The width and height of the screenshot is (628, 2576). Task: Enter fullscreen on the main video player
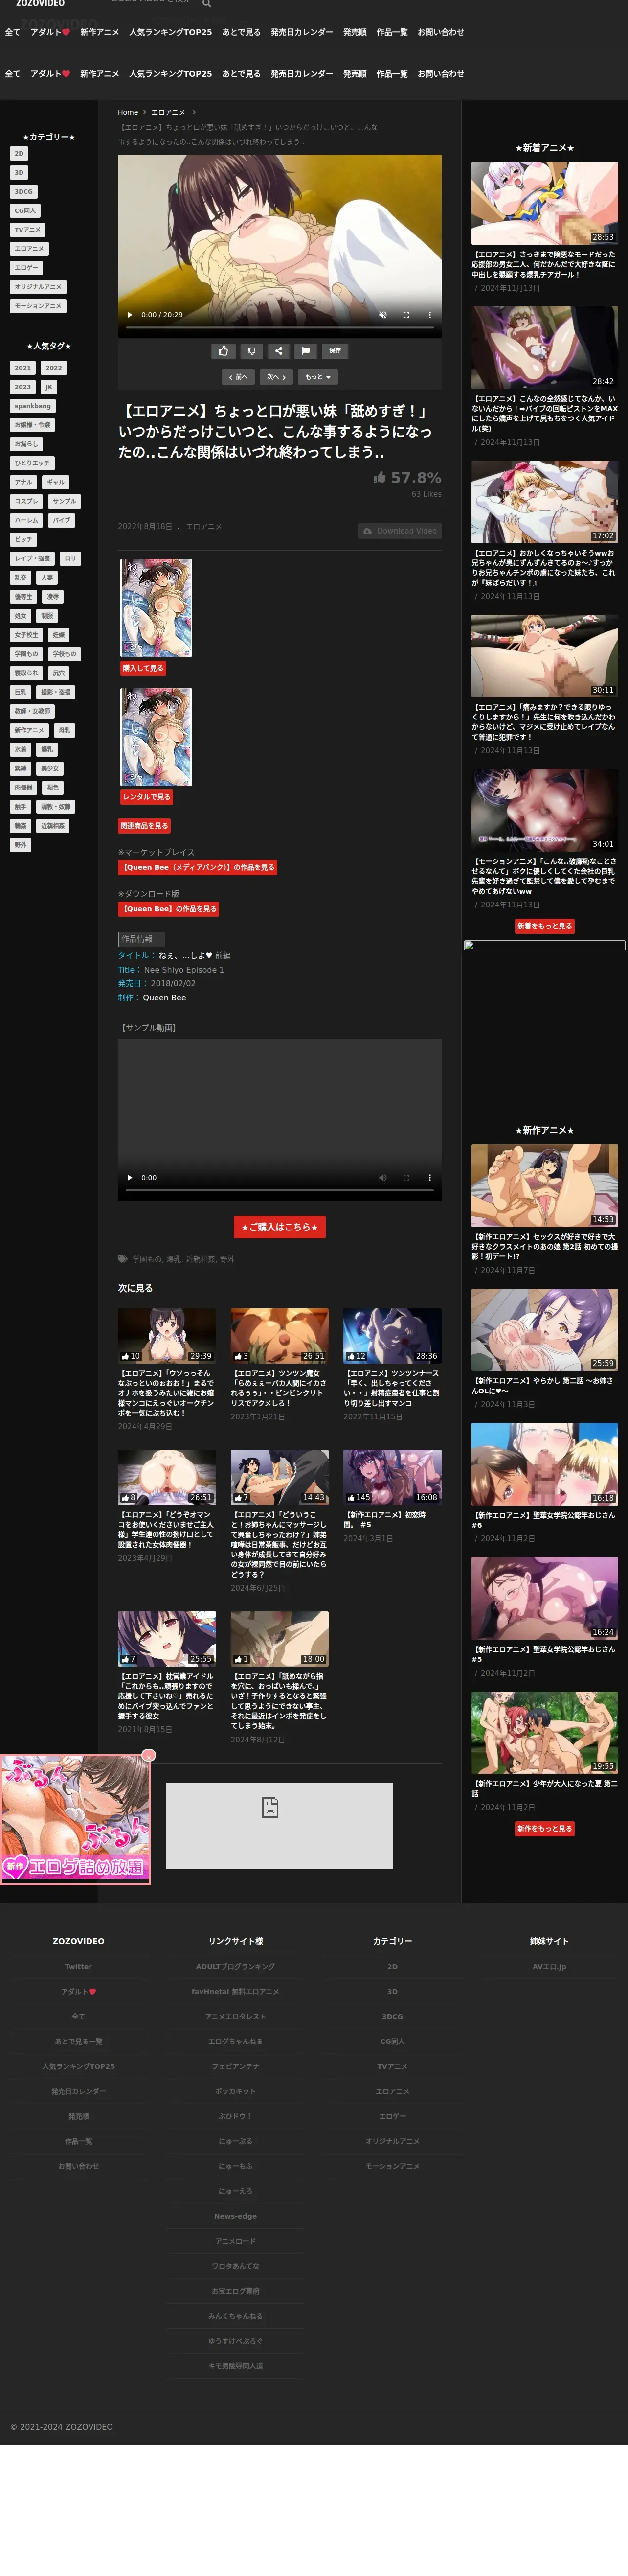click(x=406, y=314)
